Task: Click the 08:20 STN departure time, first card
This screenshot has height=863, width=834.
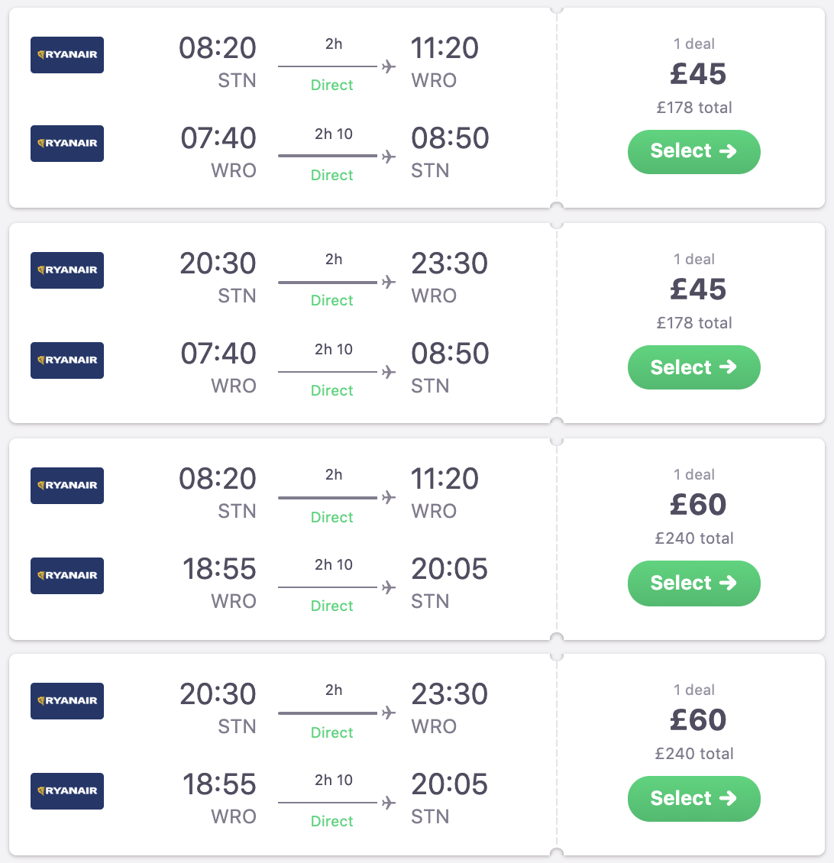Action: click(218, 48)
